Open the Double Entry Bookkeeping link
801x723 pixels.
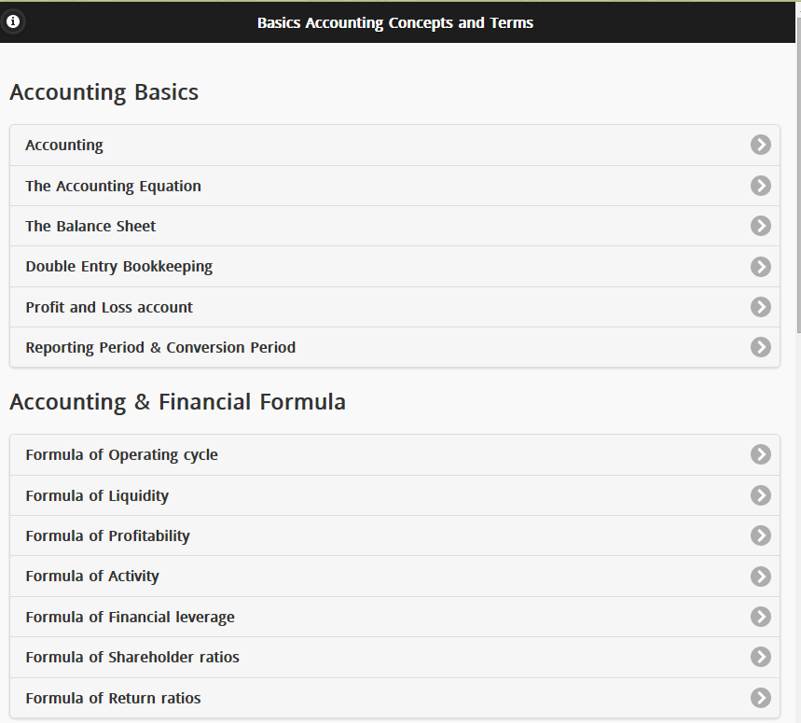pos(118,267)
